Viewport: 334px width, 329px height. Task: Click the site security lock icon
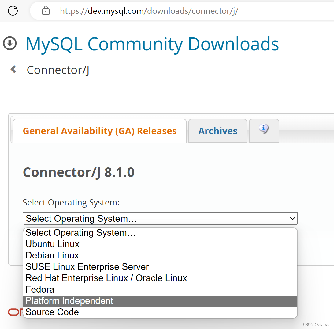click(x=46, y=11)
